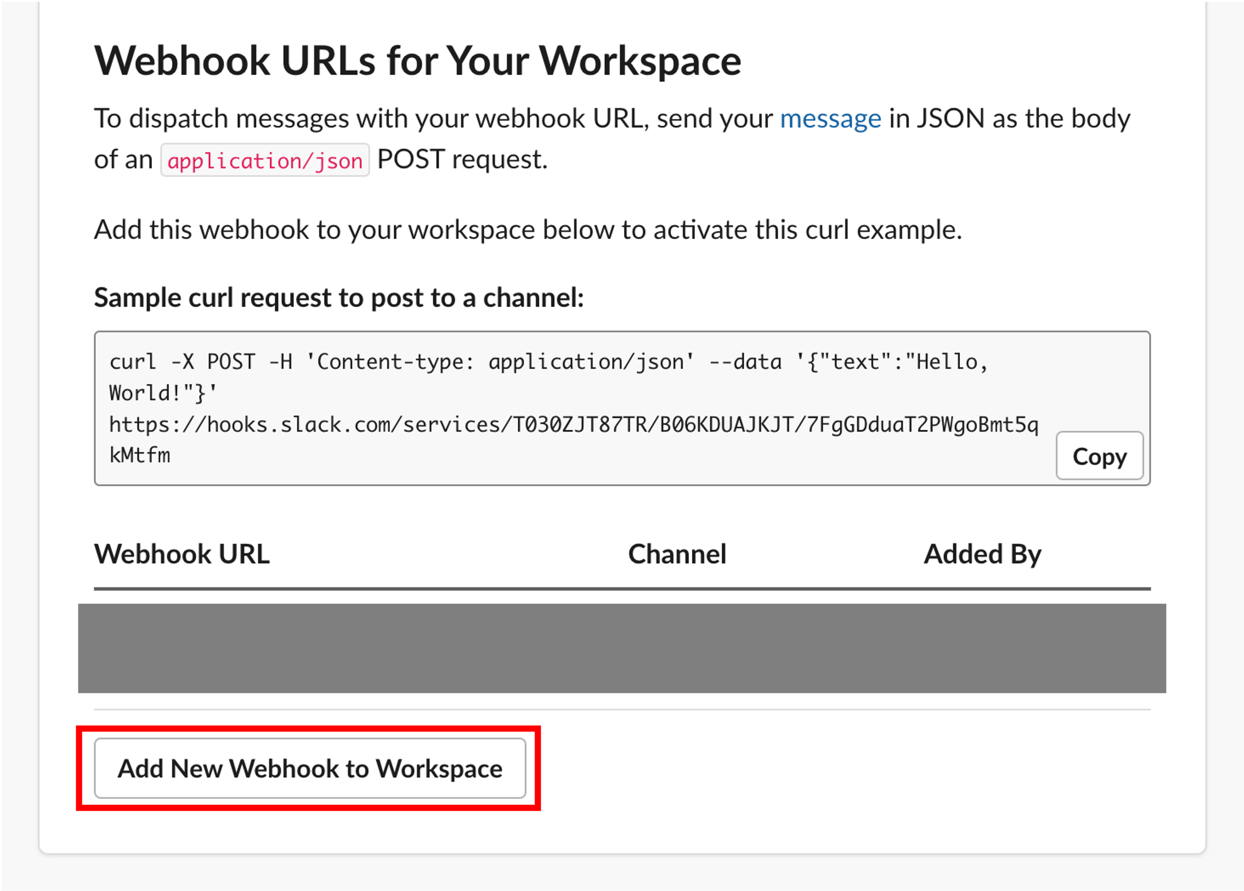Click the 'Add this webhook to your workspace' sentence
The height and width of the screenshot is (891, 1244).
(527, 229)
